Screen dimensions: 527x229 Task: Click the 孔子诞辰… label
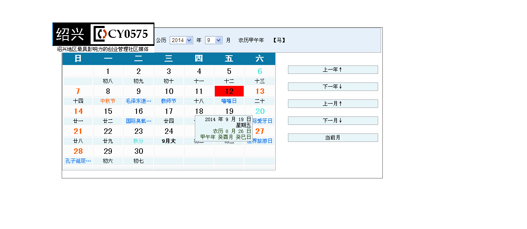[78, 161]
